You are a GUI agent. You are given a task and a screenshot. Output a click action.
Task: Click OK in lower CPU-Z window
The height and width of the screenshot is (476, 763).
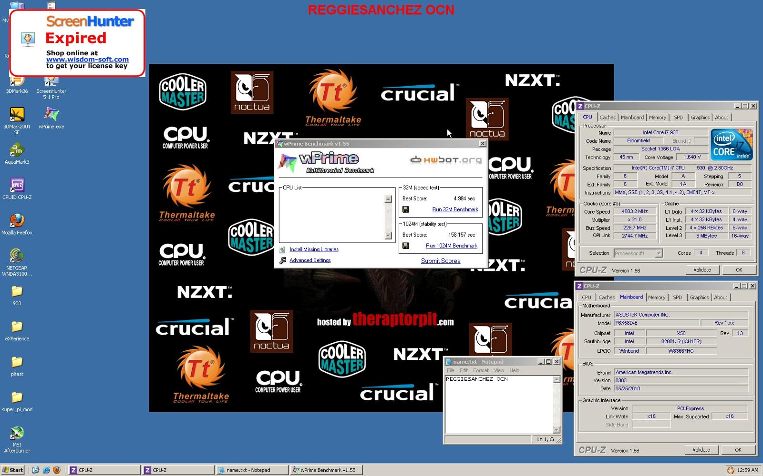coord(738,450)
